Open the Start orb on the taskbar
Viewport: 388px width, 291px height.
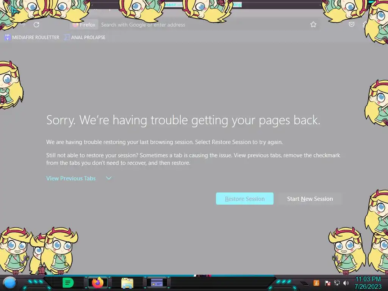click(10, 283)
